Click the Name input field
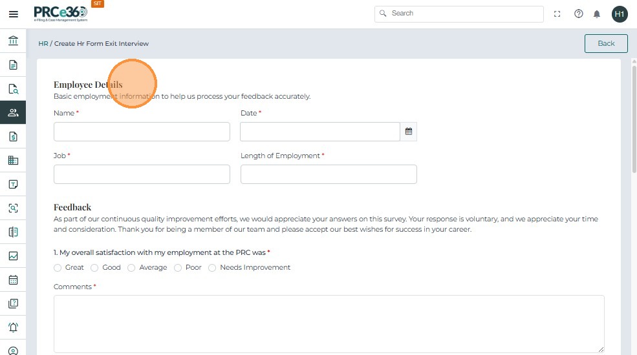The height and width of the screenshot is (355, 637). pyautogui.click(x=142, y=132)
